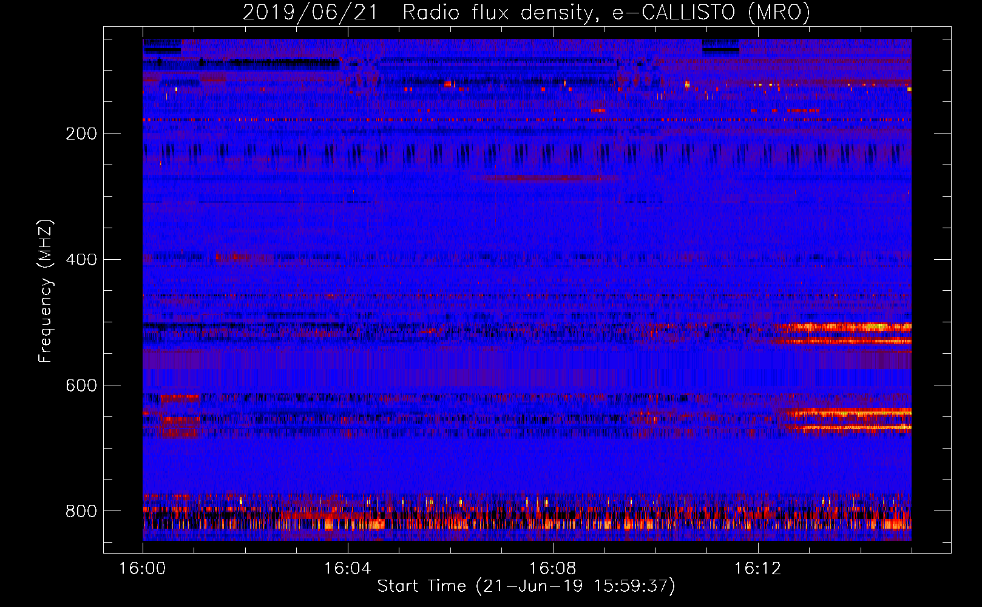Select the 16:00 time tick label
Image resolution: width=982 pixels, height=607 pixels.
coord(143,569)
